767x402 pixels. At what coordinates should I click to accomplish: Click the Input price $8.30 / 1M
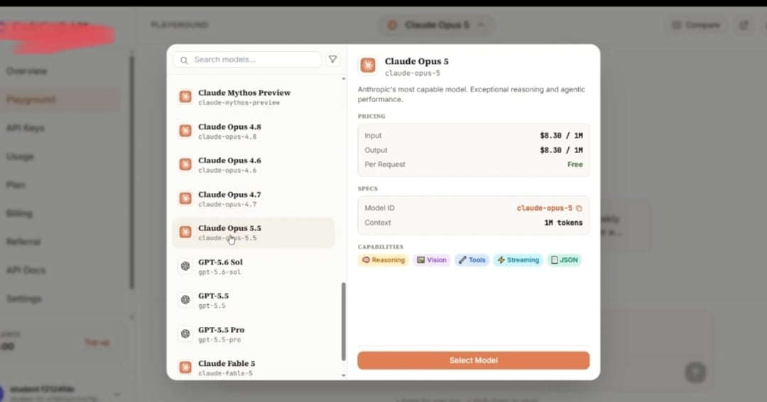(x=561, y=136)
